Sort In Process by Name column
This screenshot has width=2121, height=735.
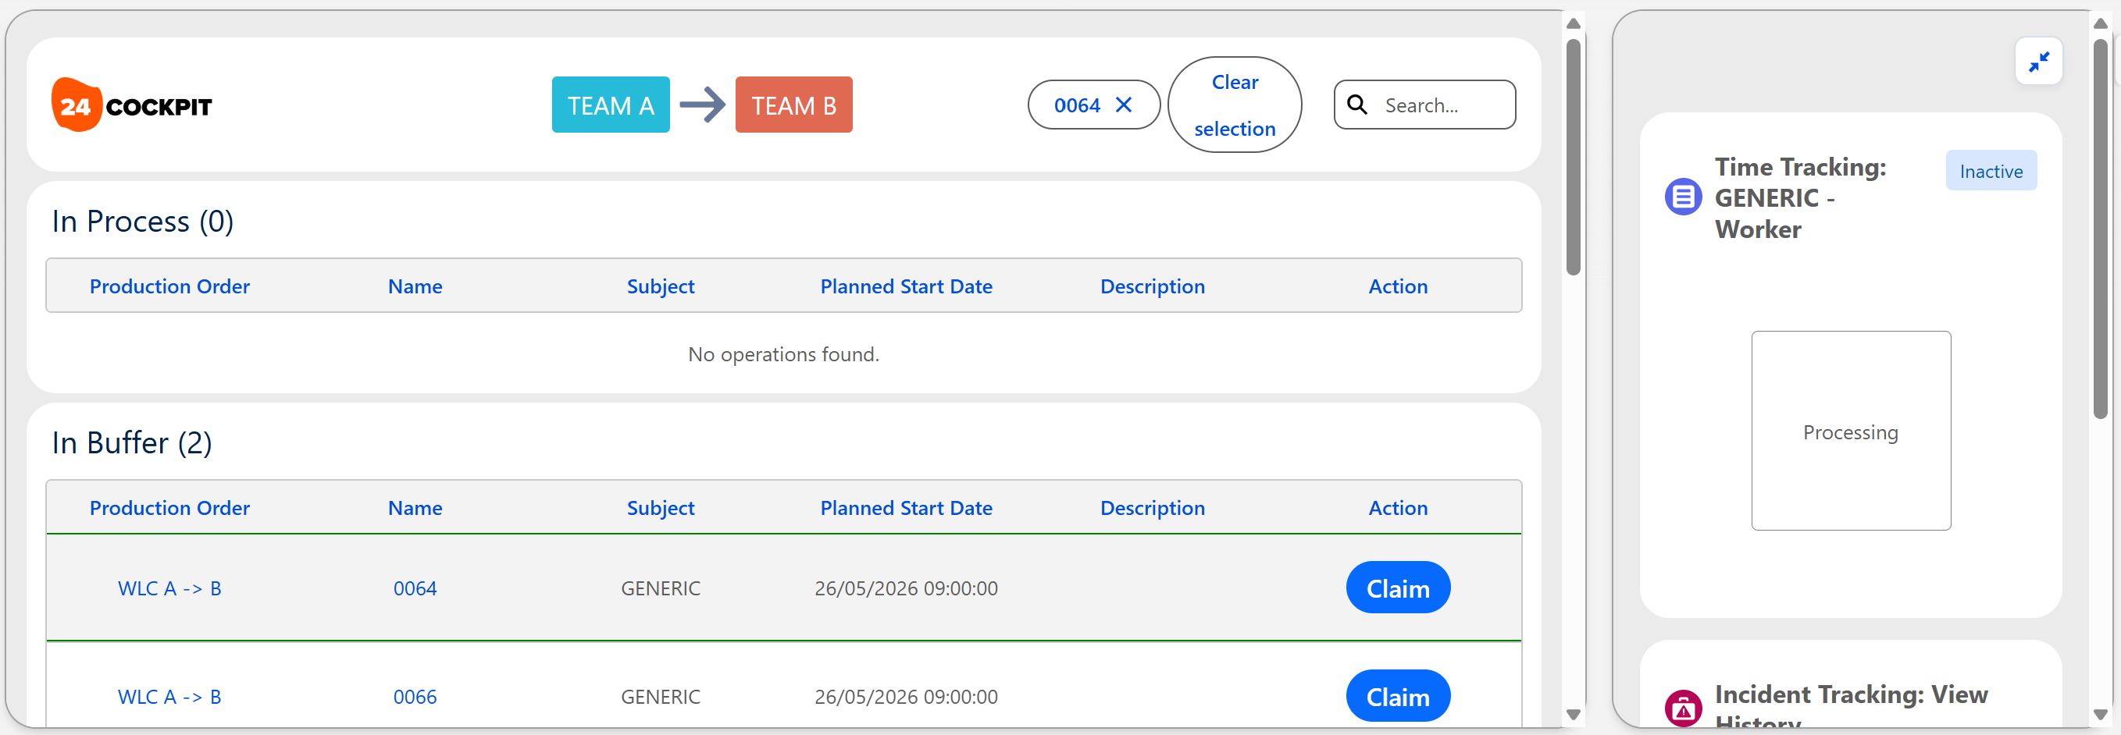415,286
